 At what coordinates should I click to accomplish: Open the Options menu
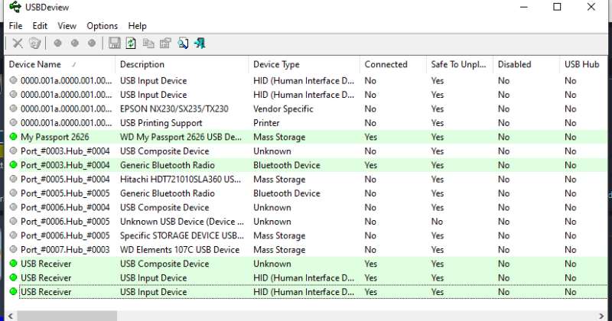coord(102,26)
